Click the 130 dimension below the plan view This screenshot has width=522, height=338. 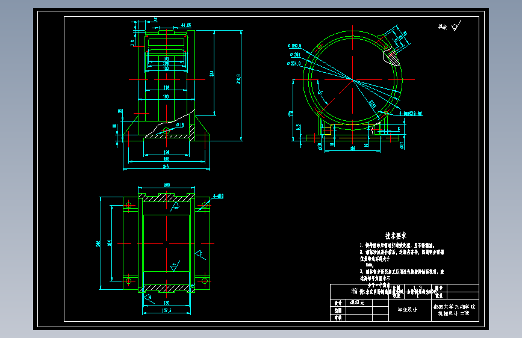[166, 303]
